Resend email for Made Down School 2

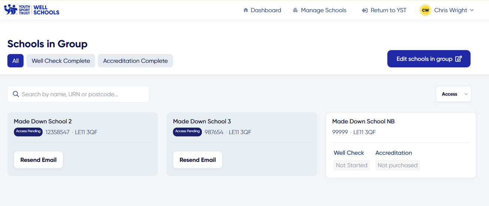[x=39, y=160]
